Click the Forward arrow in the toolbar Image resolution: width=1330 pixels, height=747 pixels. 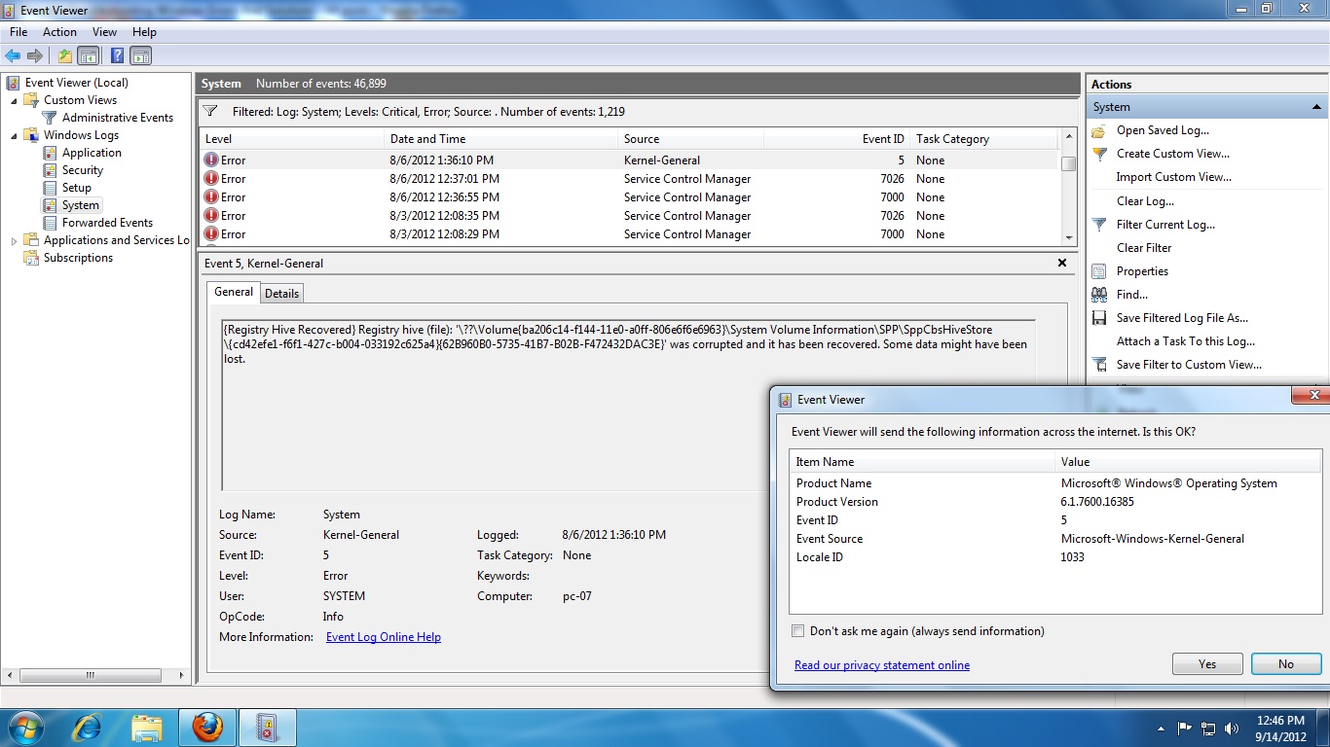[35, 56]
